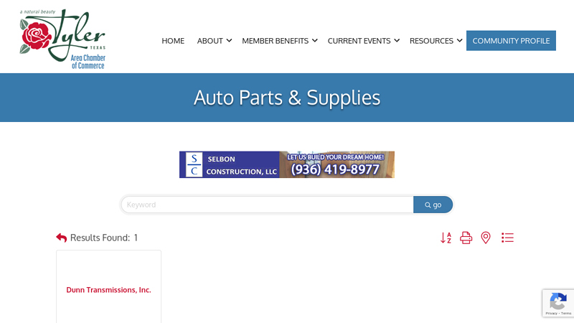This screenshot has width=574, height=323.
Task: Click the go search button
Action: (x=433, y=205)
